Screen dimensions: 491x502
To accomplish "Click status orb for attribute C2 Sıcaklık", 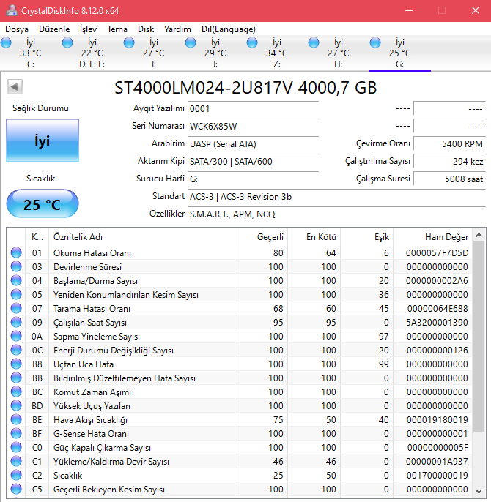I will pyautogui.click(x=16, y=475).
